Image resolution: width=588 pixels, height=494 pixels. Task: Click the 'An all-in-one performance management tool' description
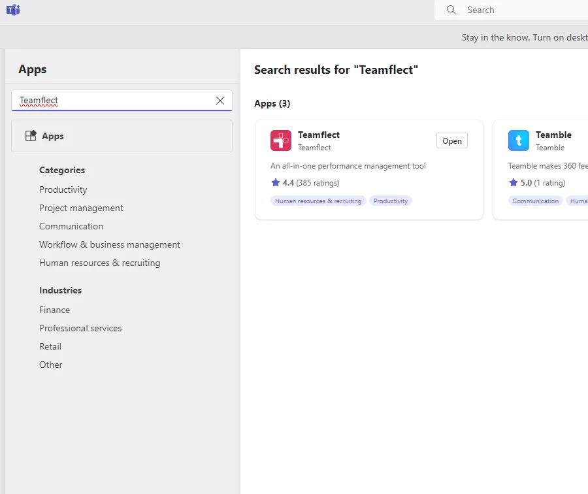348,166
